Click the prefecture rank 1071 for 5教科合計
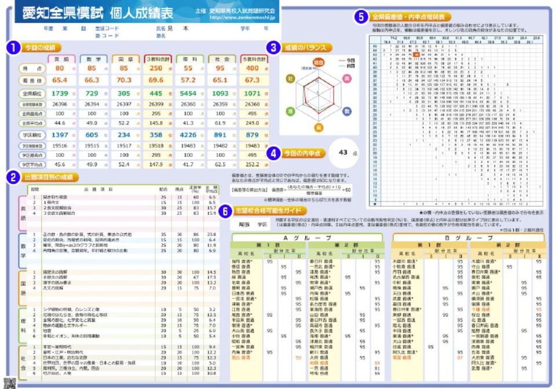This screenshot has height=389, width=556. pos(252,94)
